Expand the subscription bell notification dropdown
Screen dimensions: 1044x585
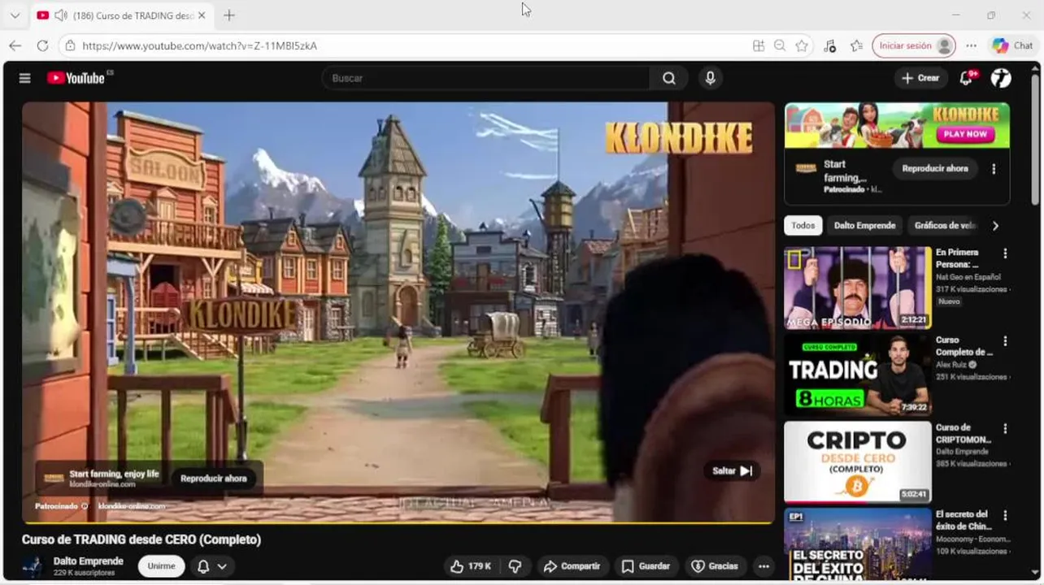(x=213, y=566)
